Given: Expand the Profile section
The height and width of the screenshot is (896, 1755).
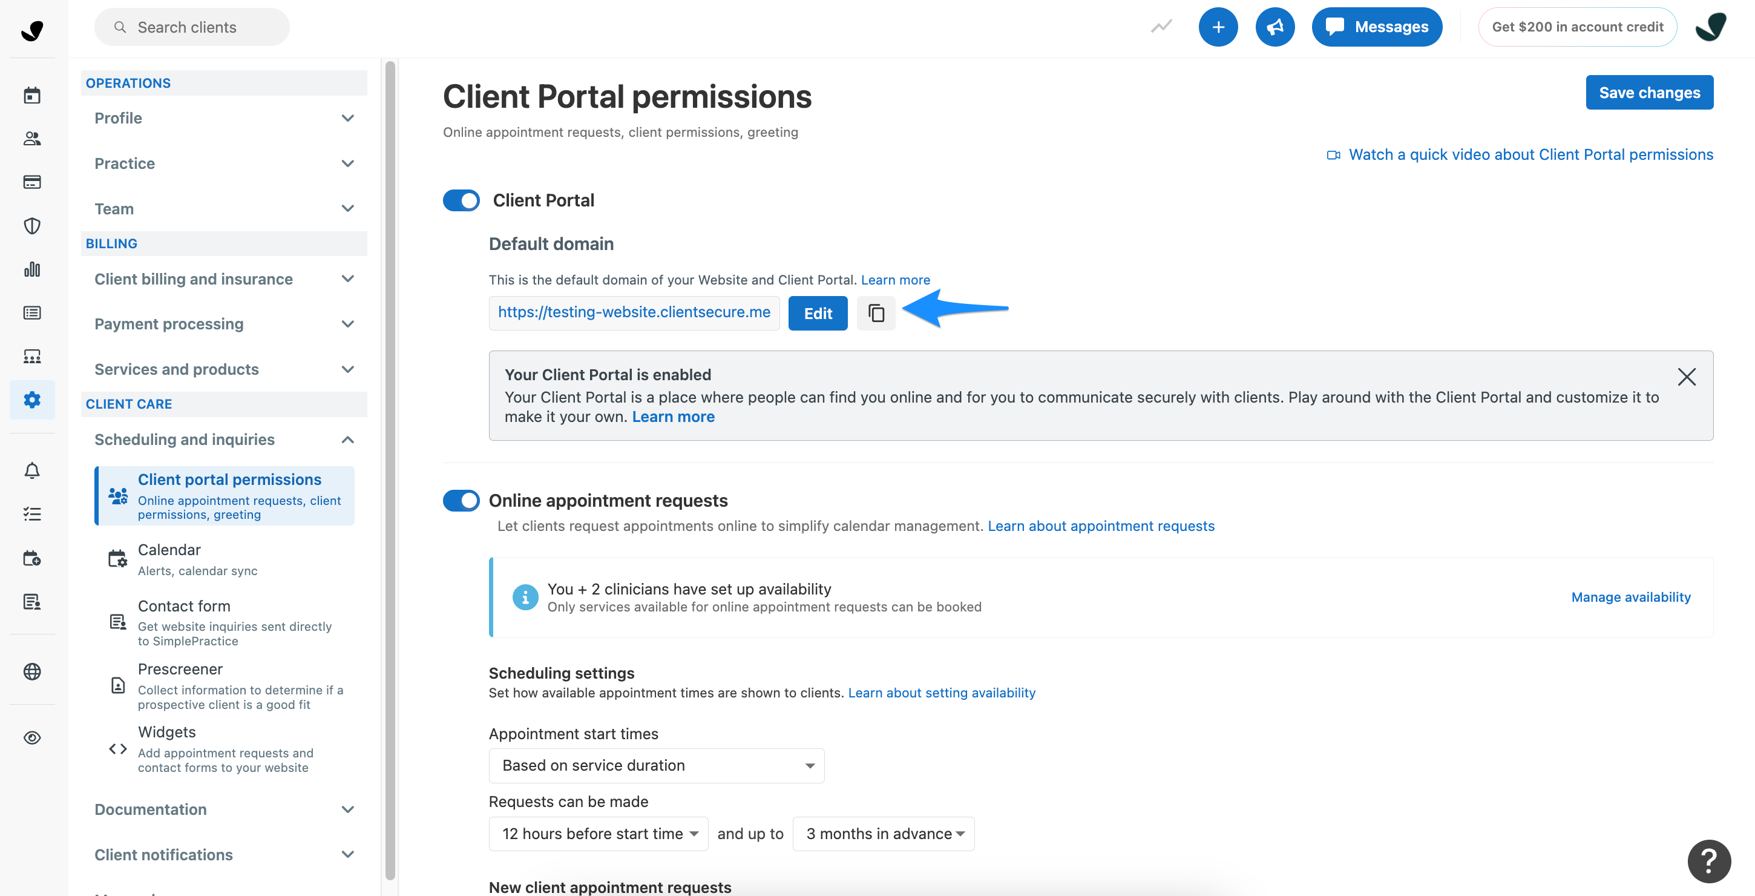Looking at the screenshot, I should (224, 118).
